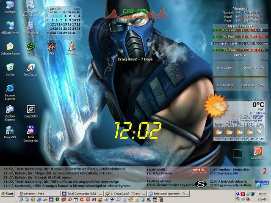The width and height of the screenshot is (271, 203).
Task: Open headline about Motorola negyedéves nyeresége
Action: [61, 181]
